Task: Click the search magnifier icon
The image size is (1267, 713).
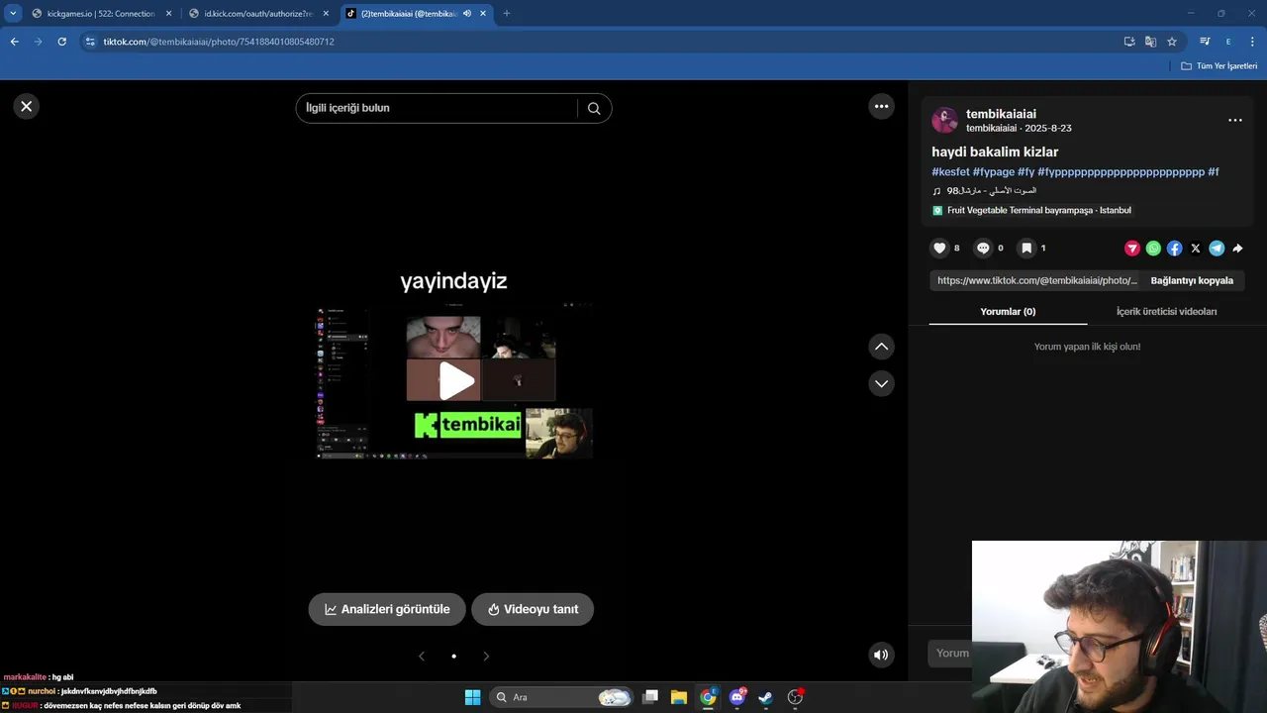Action: [x=594, y=108]
